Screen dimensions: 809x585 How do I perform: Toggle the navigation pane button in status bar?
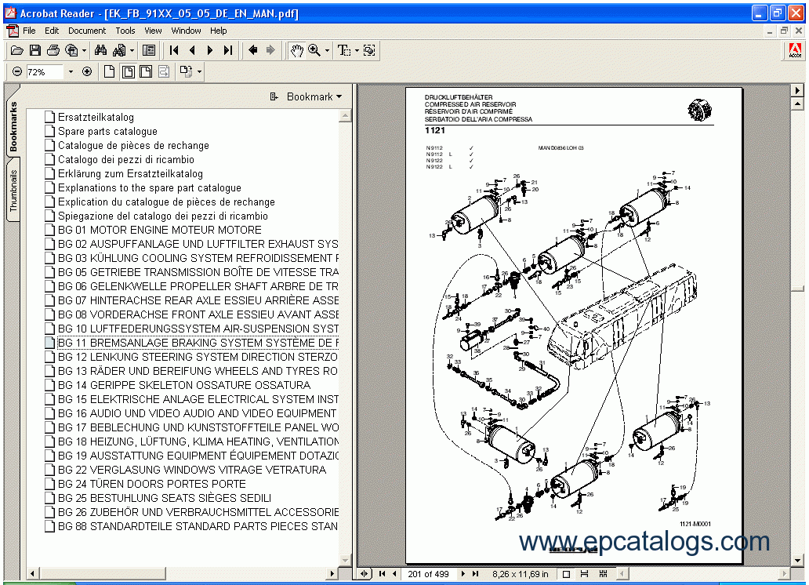(364, 574)
